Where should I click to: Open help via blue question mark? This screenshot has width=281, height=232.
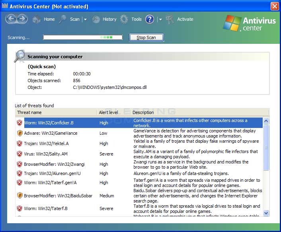tap(150, 19)
